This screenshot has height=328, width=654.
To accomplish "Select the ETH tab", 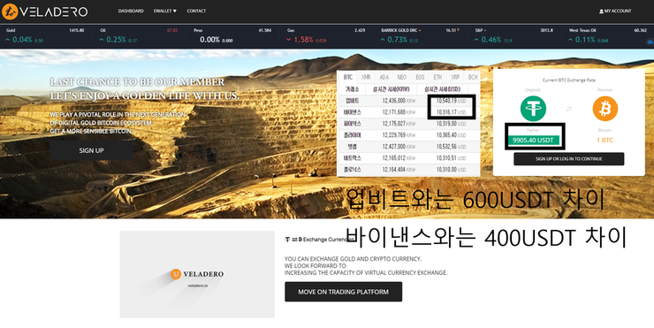I will click(437, 77).
